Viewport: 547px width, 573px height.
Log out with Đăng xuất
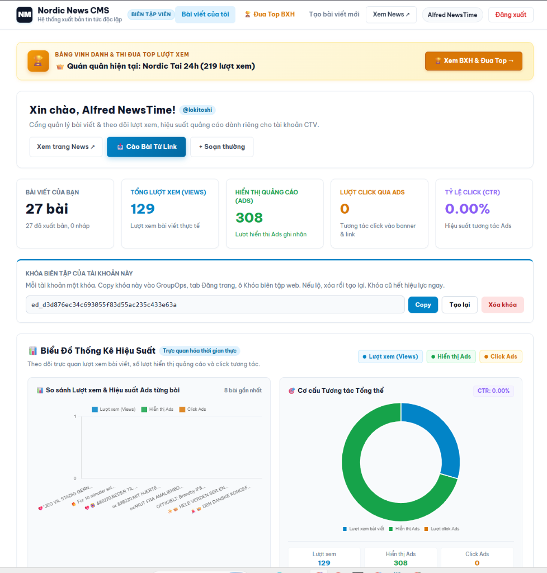(511, 15)
